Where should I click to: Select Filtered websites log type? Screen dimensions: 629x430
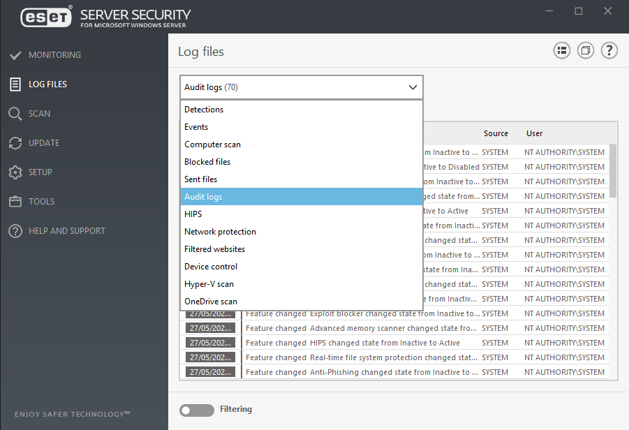(302, 249)
